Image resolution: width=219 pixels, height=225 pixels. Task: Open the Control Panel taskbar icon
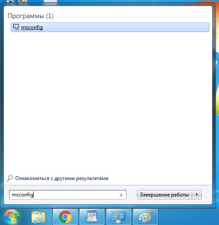pyautogui.click(x=119, y=217)
